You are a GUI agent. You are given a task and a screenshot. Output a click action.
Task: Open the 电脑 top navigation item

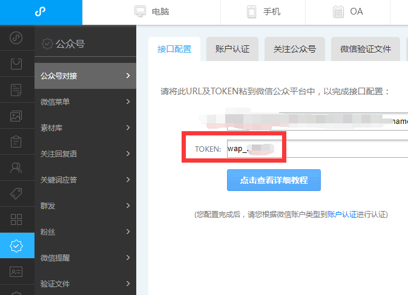click(x=151, y=11)
